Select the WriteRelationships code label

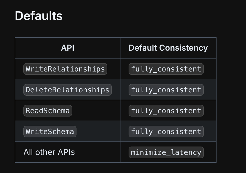[x=65, y=69]
